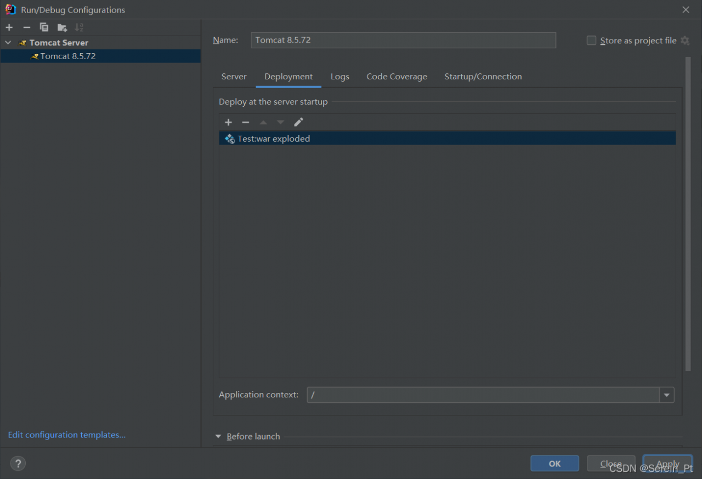Image resolution: width=702 pixels, height=479 pixels.
Task: Collapse the Before launch section
Action: click(218, 436)
